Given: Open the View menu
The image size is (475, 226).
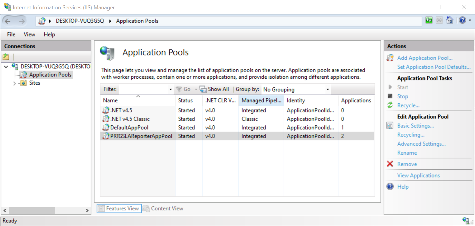Looking at the screenshot, I should (30, 34).
